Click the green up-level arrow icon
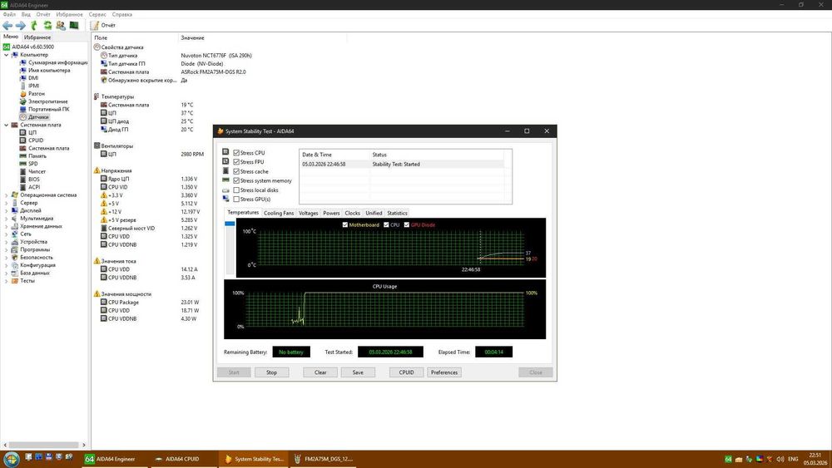The height and width of the screenshot is (468, 832). pos(34,26)
